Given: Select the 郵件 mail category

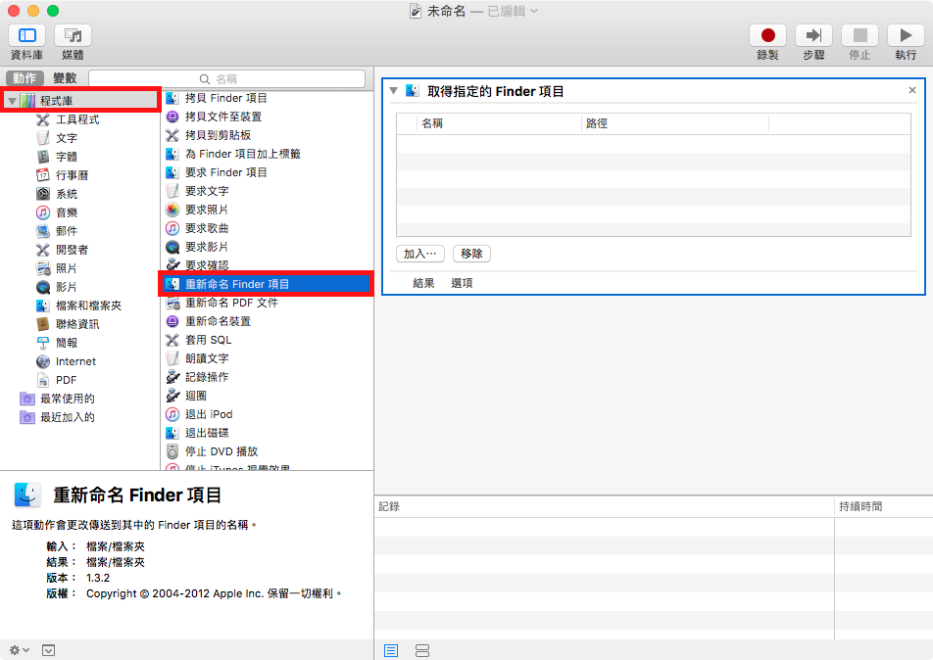Looking at the screenshot, I should 66,231.
